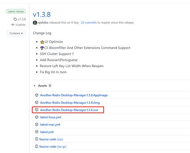Screen dimensions: 190x153
Task: Click the commit icon beside 31a854b
Action: click(x=13, y=25)
